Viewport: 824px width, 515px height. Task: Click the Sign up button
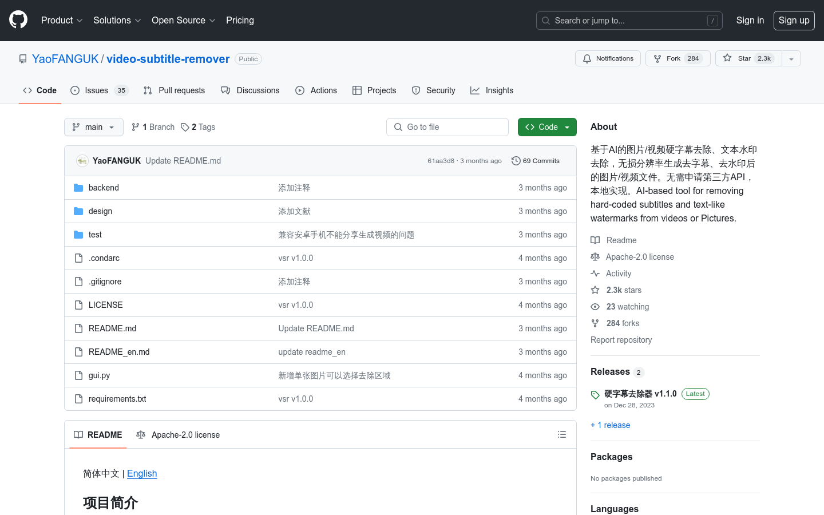tap(794, 20)
